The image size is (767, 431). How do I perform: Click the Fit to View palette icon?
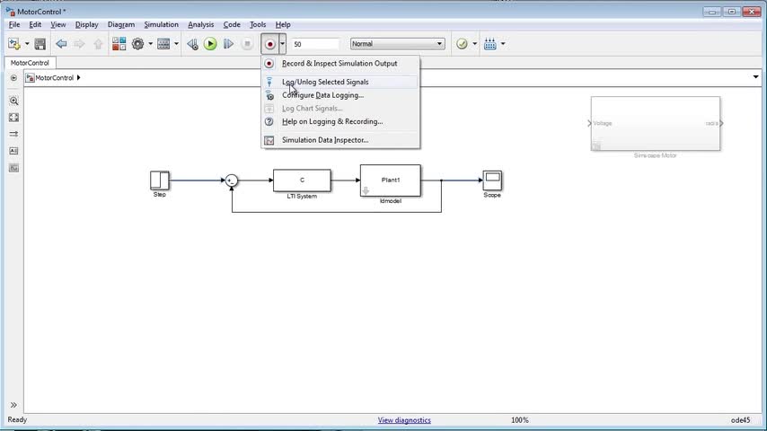(x=13, y=118)
